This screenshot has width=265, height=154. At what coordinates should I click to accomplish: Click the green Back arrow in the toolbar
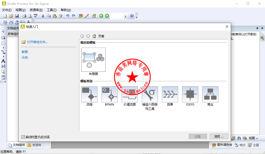pos(101,16)
